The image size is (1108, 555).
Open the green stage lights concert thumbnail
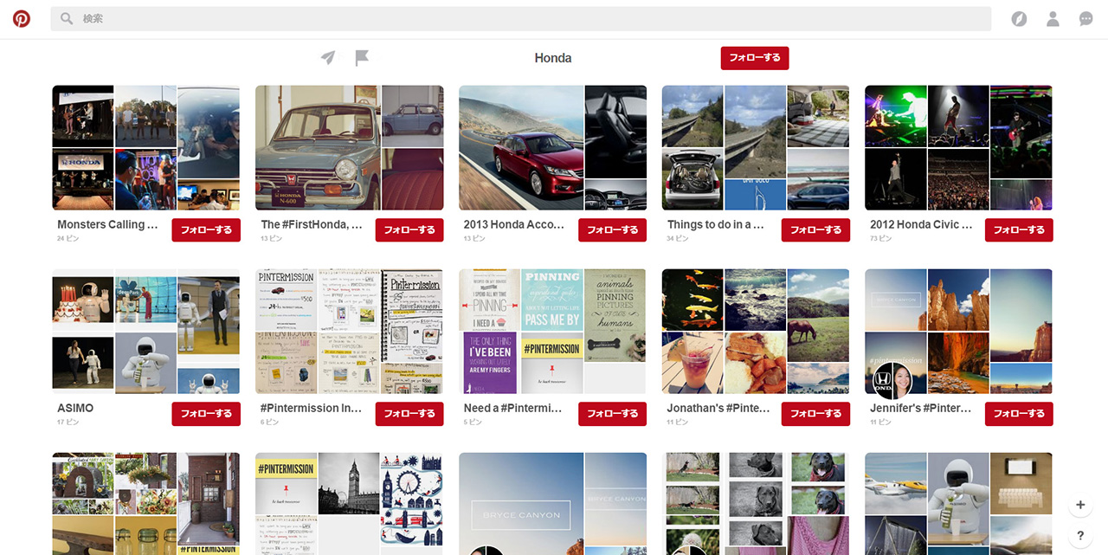[895, 116]
